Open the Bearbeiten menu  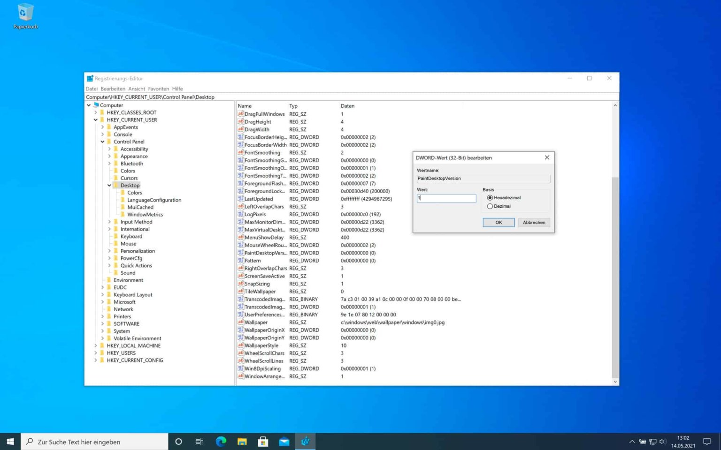click(x=113, y=89)
